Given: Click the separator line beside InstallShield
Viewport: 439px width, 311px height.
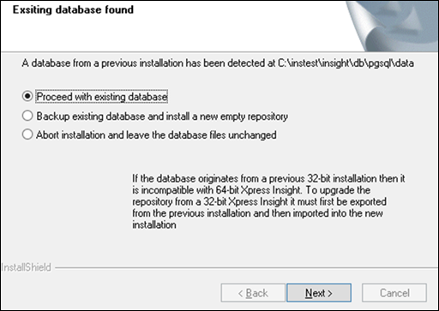Looking at the screenshot, I should 246,268.
